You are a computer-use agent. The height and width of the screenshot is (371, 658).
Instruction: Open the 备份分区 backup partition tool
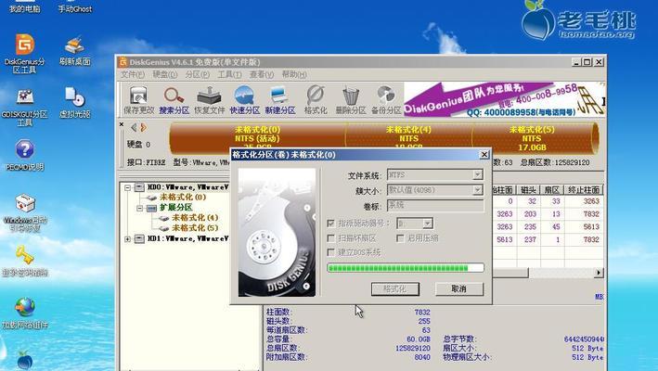tap(386, 100)
